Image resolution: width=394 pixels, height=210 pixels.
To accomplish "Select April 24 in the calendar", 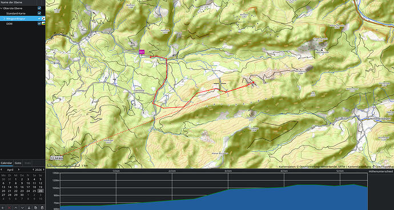I will tap(28, 191).
